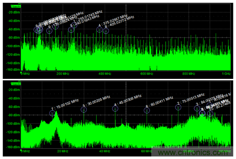The width and height of the screenshot is (236, 159).
Task: Select marker 9 circle at 135.00924 MHz
Action: [49, 31]
